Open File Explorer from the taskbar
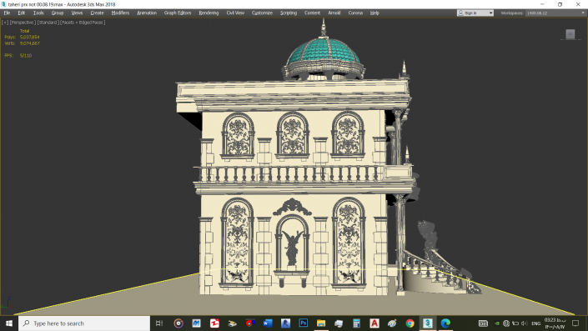 321,323
